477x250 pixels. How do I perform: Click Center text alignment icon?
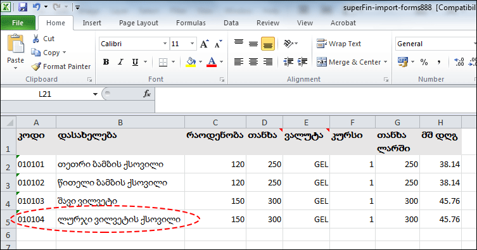(253, 62)
